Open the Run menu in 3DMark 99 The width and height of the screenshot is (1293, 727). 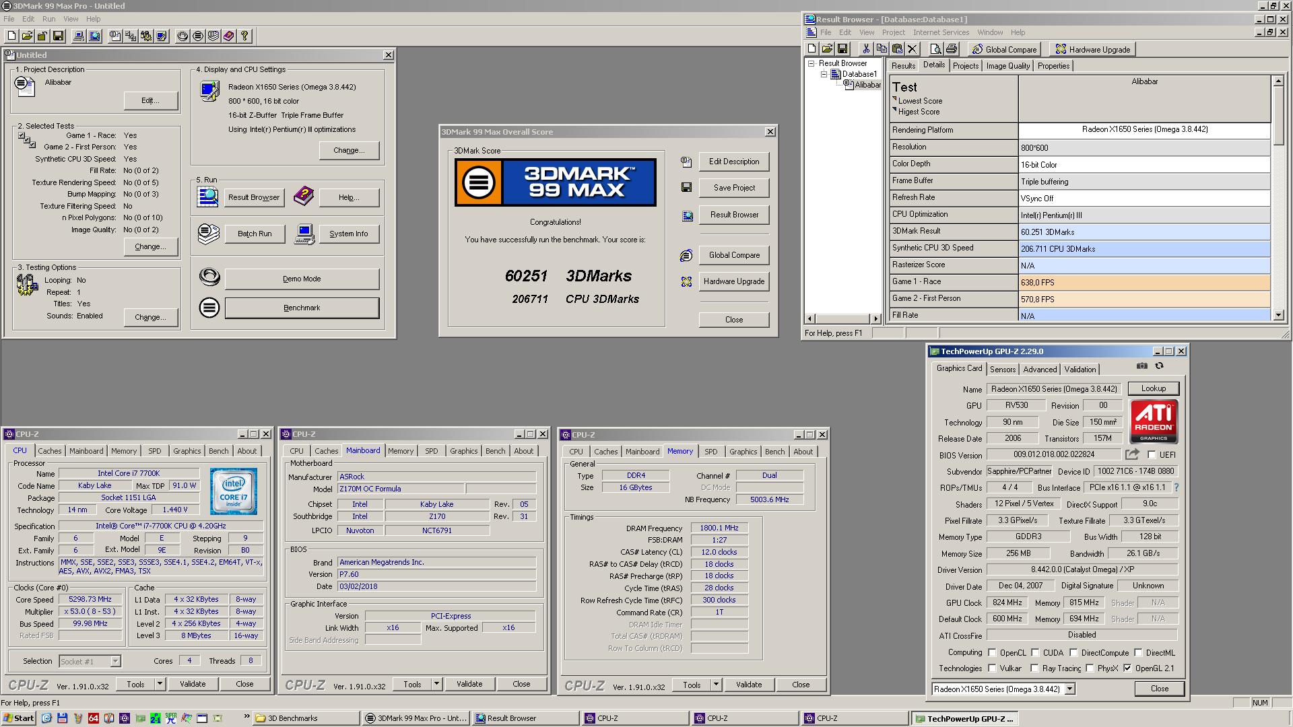pyautogui.click(x=49, y=19)
